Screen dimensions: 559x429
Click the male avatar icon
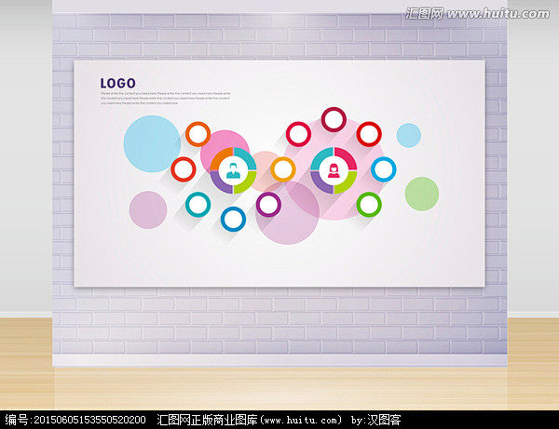click(233, 170)
